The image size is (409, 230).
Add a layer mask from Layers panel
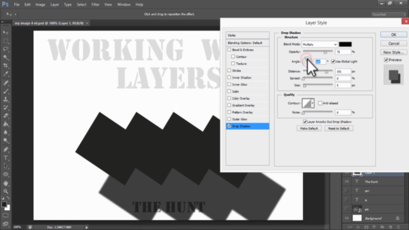click(x=366, y=227)
